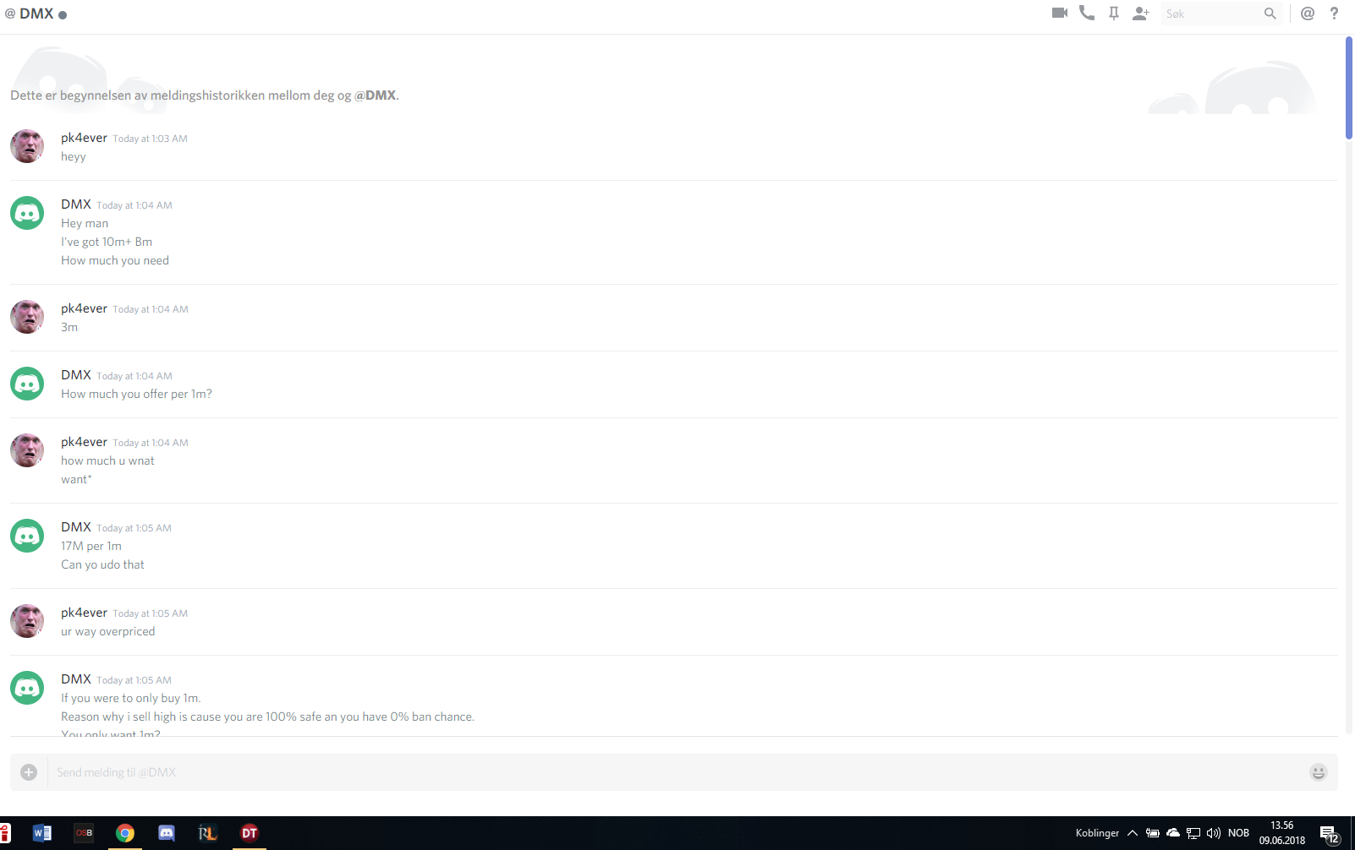Click the @DMX mention in the history intro line
Image resolution: width=1355 pixels, height=850 pixels.
click(375, 95)
